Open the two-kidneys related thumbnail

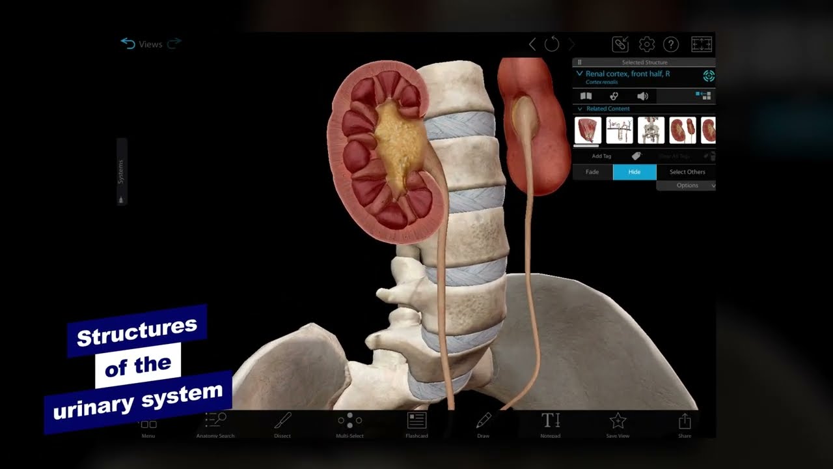[x=683, y=130]
